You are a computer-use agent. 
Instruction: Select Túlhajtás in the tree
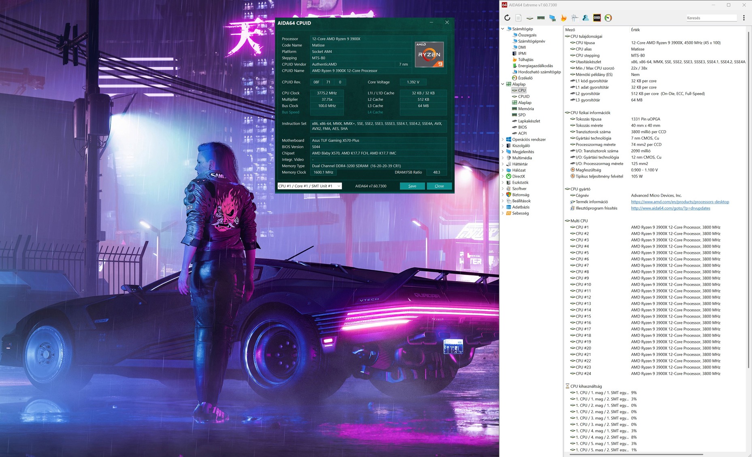(526, 59)
